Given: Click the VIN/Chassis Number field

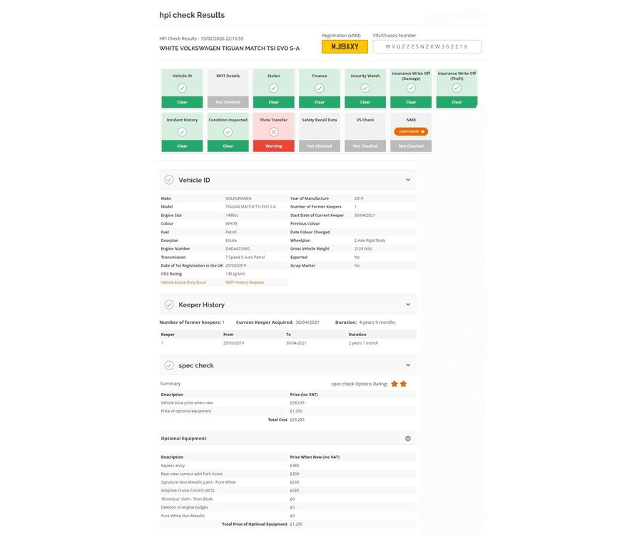Looking at the screenshot, I should [427, 46].
